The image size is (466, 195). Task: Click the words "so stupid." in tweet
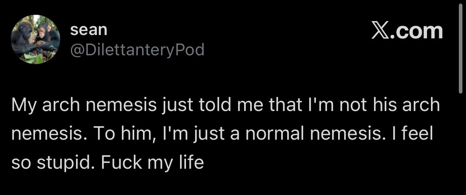pos(53,163)
